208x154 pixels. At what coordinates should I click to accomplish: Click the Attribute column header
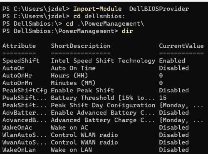(x=19, y=46)
